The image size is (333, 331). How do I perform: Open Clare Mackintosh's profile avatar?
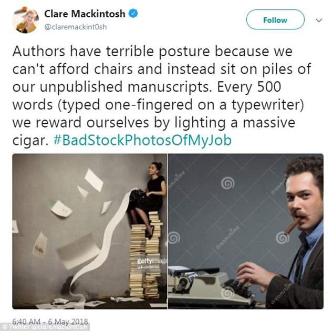pos(26,20)
